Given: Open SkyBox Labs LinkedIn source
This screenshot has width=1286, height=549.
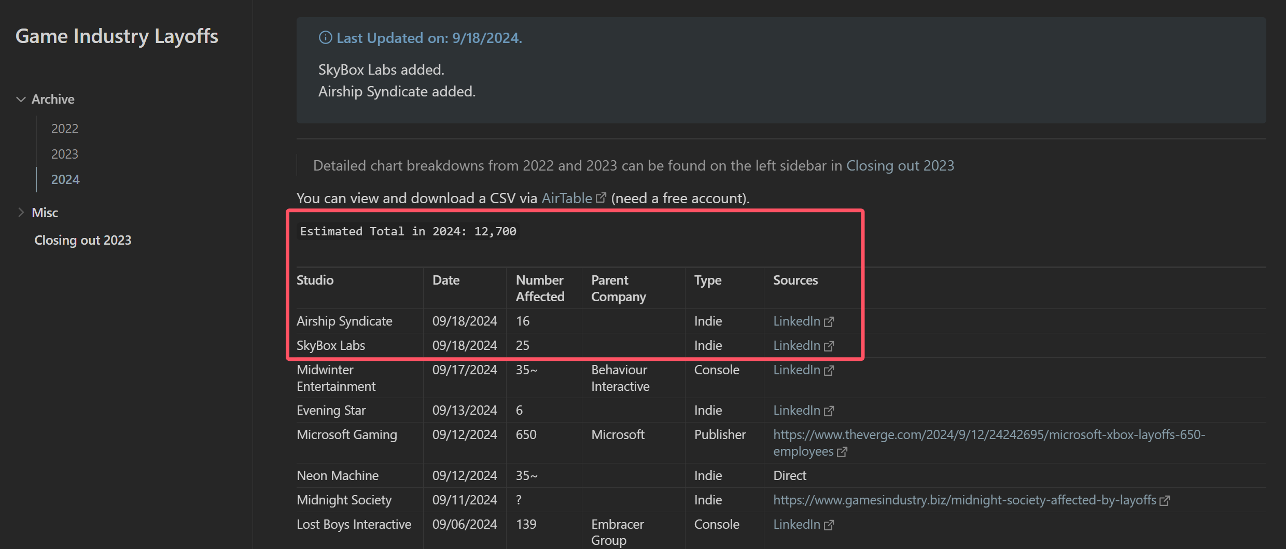Looking at the screenshot, I should pos(796,345).
